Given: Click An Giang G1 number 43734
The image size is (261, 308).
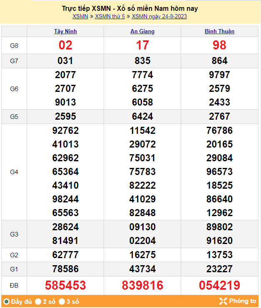Looking at the screenshot, I should coord(142,269).
